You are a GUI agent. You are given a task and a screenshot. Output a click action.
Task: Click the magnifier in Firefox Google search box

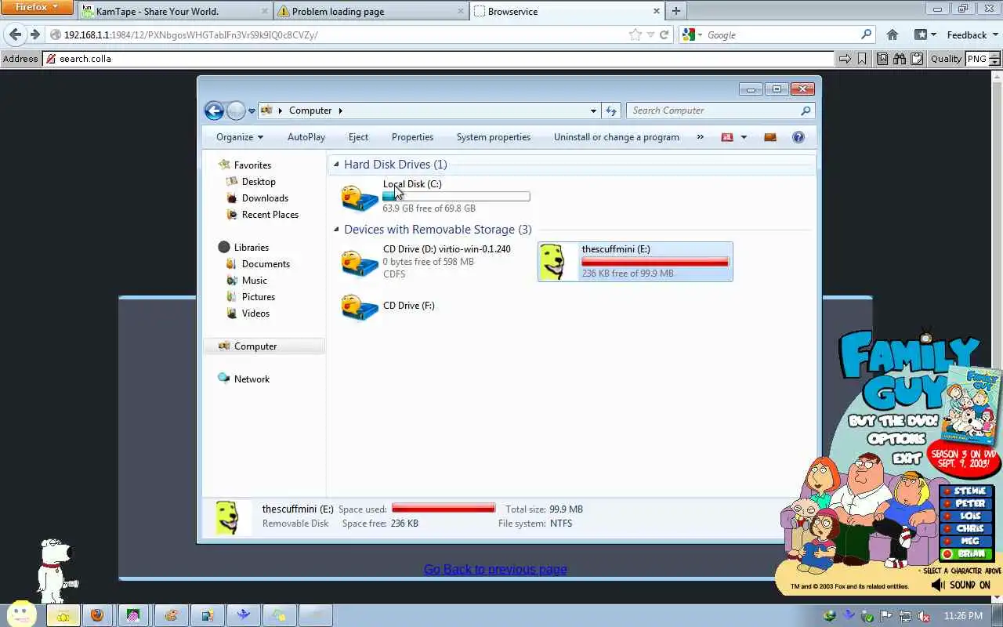pyautogui.click(x=866, y=34)
